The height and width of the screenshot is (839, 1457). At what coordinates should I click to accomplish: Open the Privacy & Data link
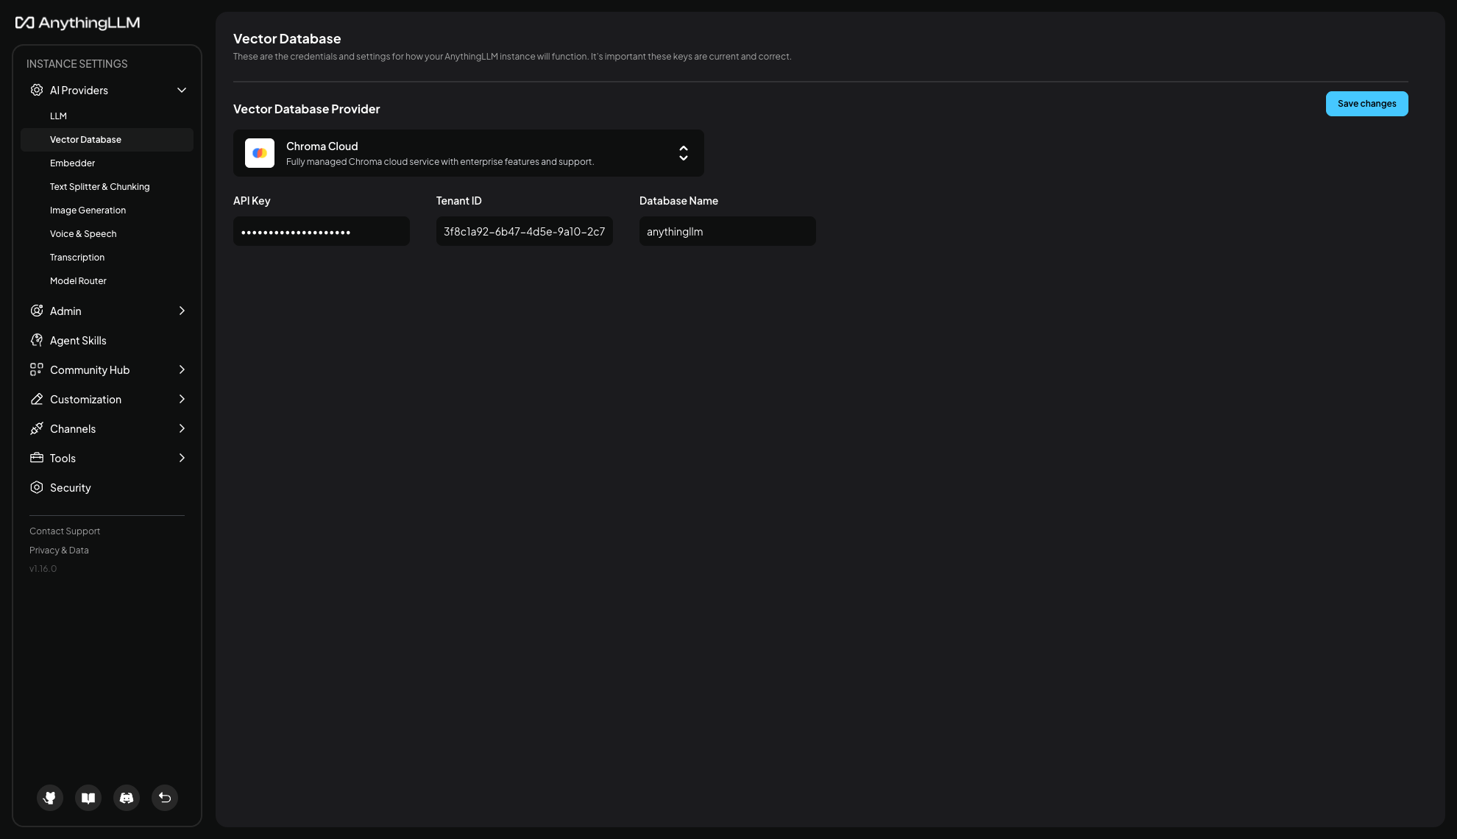(59, 551)
